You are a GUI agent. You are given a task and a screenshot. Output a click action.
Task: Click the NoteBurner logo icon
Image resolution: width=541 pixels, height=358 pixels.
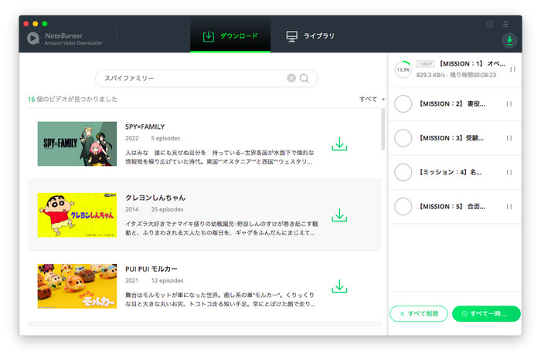[33, 39]
